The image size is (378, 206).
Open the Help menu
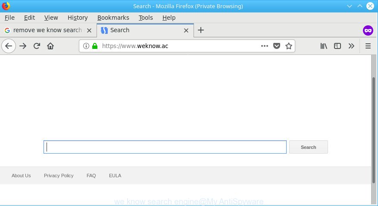[169, 18]
